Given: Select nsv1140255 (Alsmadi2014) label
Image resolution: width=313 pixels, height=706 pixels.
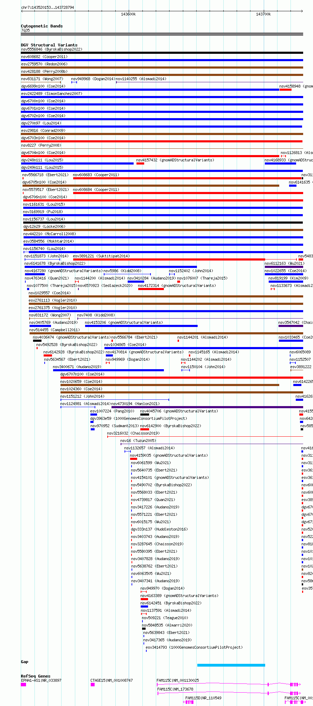Looking at the screenshot, I should [x=141, y=79].
